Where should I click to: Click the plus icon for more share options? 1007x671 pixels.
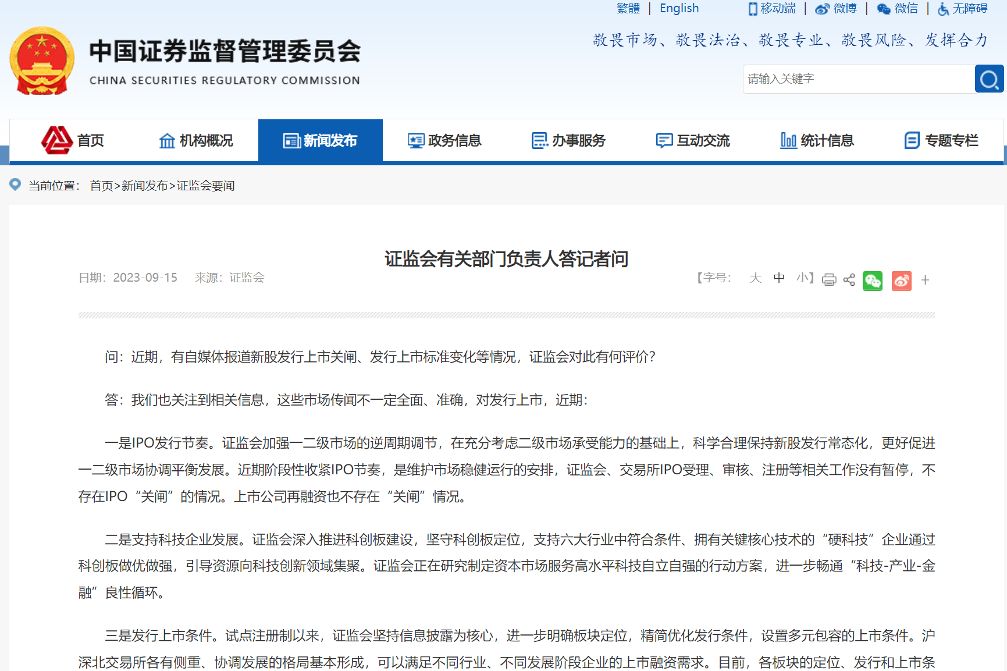coord(925,281)
